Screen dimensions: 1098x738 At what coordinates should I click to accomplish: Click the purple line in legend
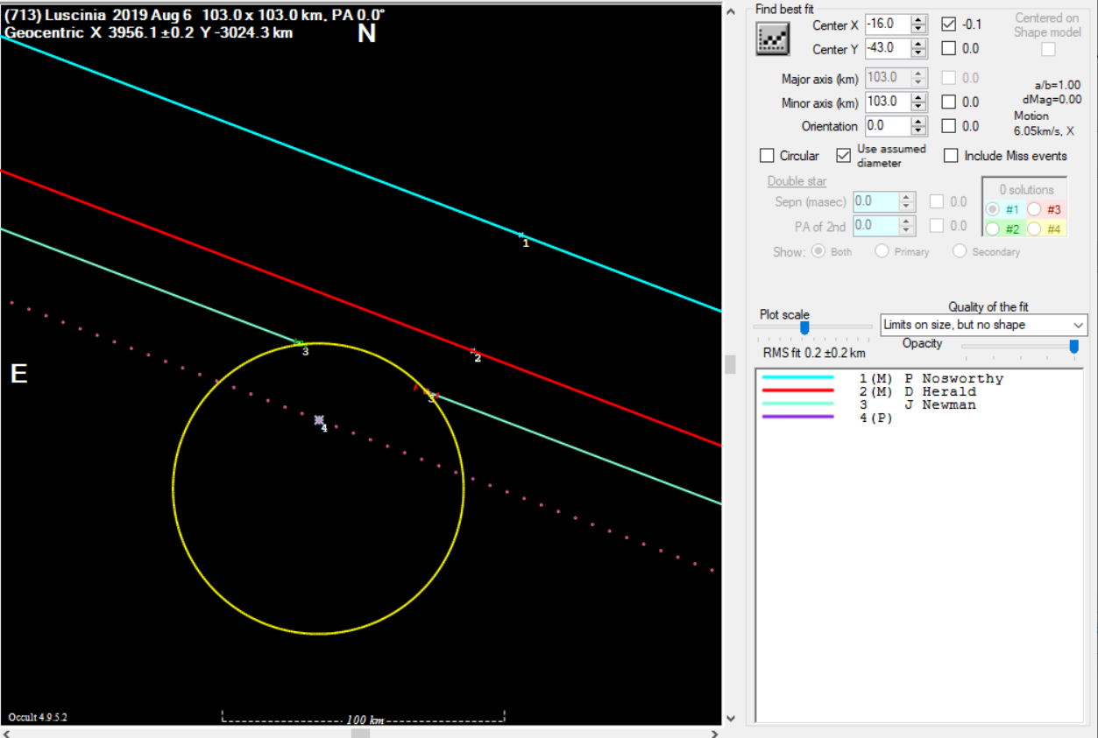797,417
